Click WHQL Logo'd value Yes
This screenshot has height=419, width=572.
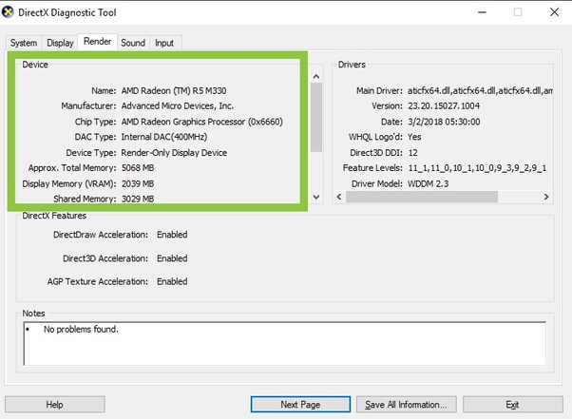414,137
